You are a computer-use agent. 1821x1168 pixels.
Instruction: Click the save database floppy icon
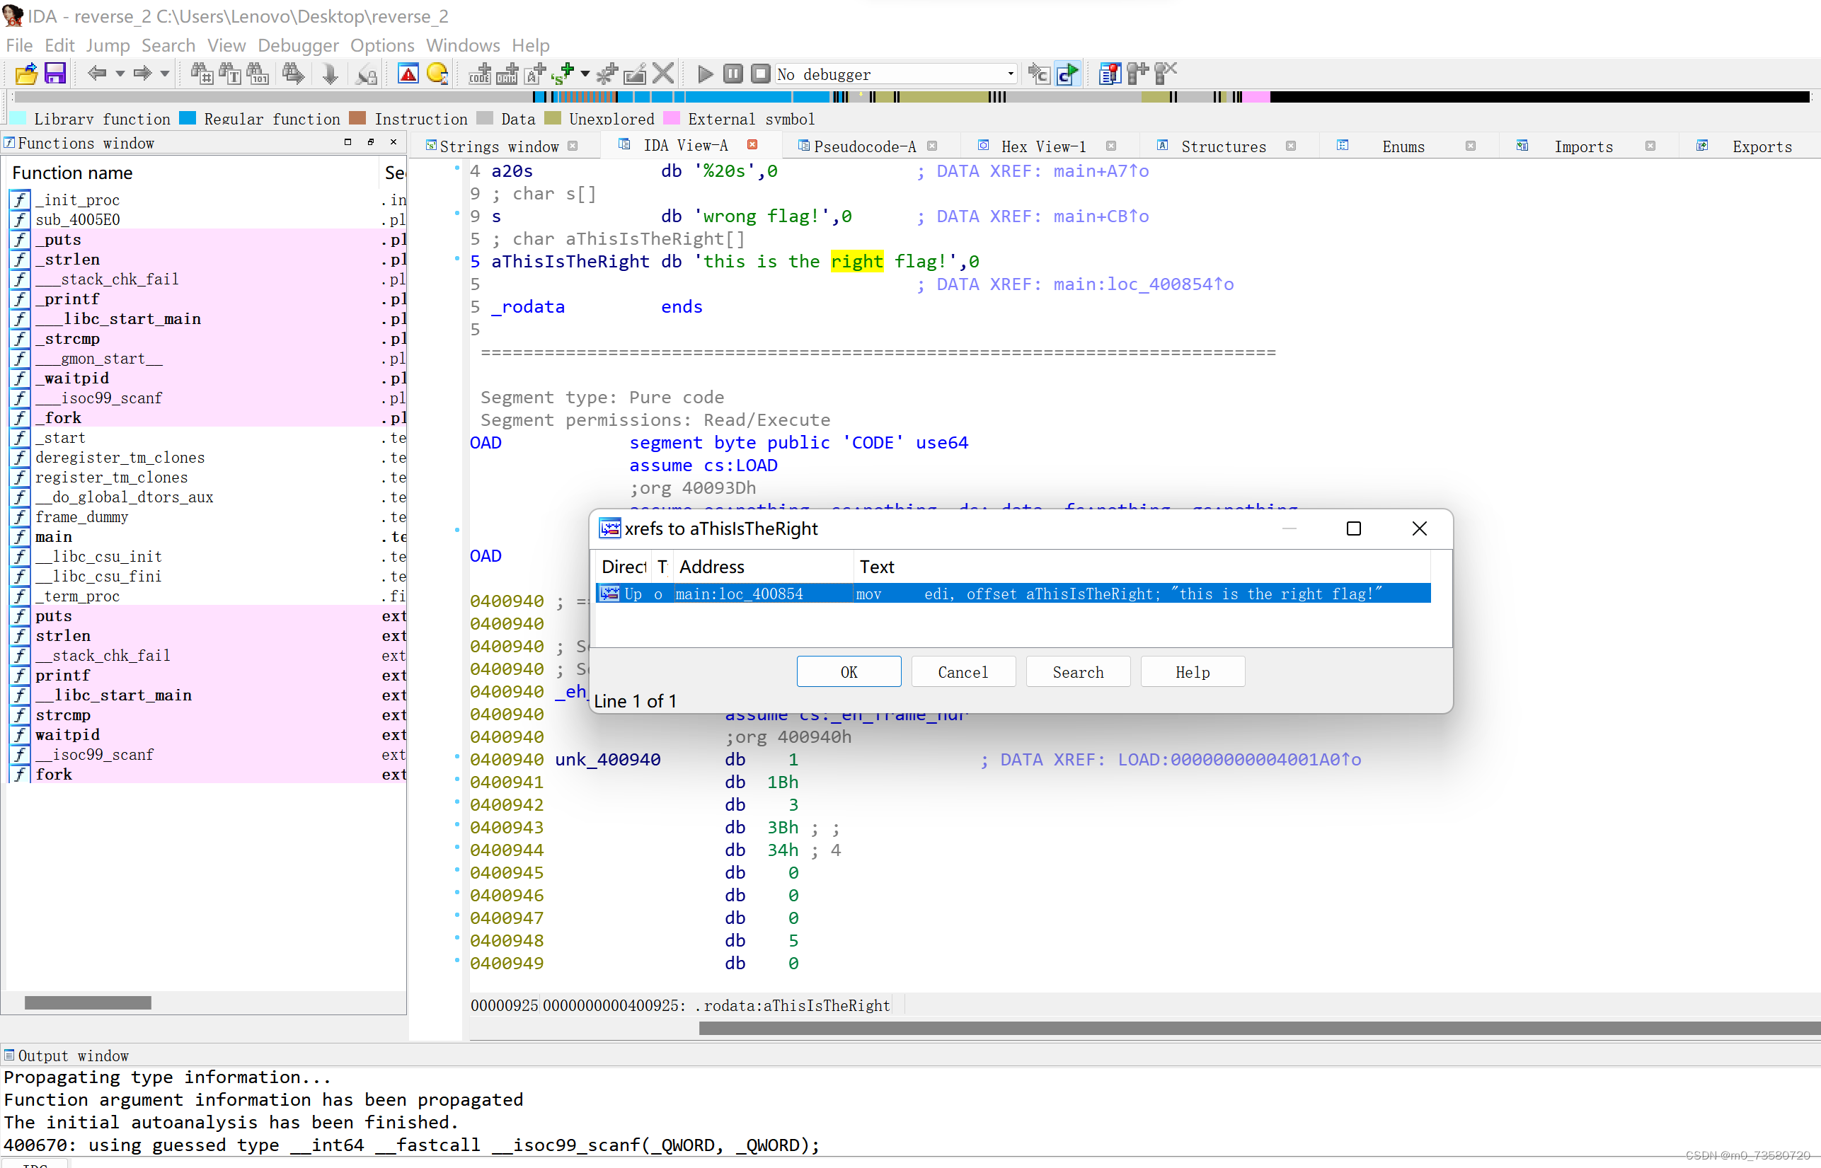[x=55, y=74]
